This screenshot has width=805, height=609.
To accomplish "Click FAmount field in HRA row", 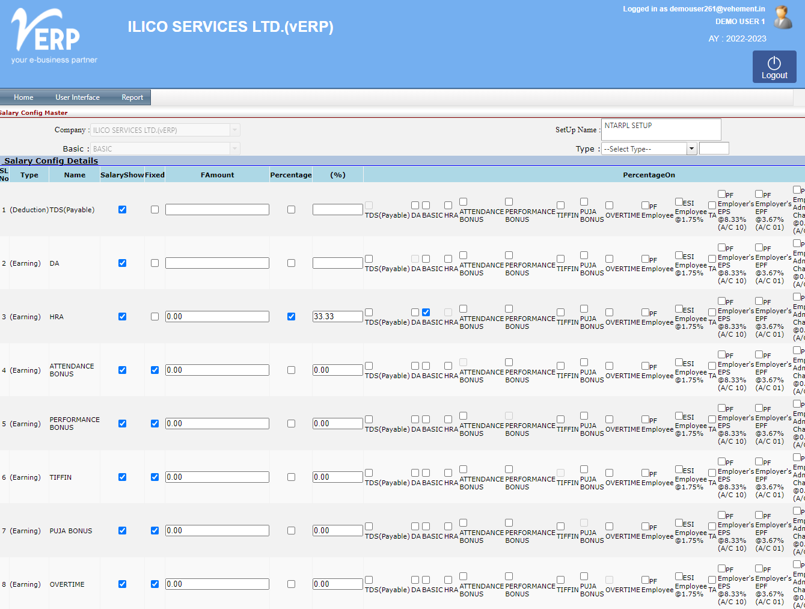I will (x=217, y=316).
